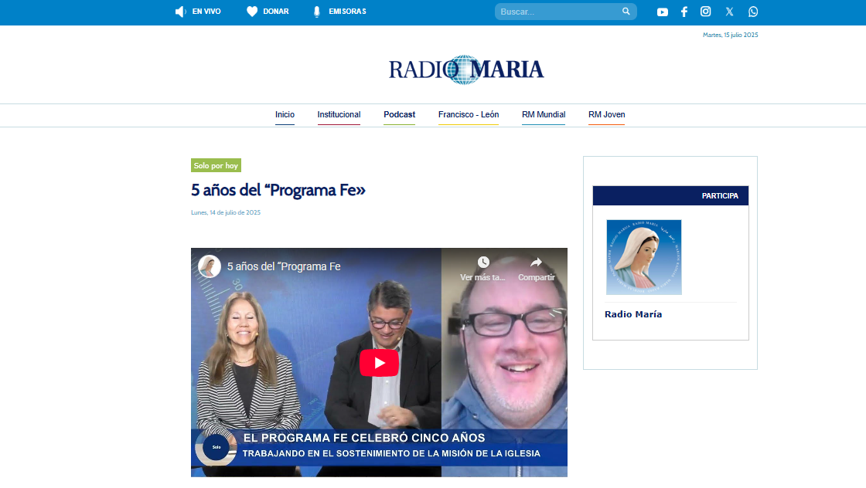Viewport: 866px width, 488px height.
Task: Click the EMISORAS microphone icon
Action: pos(317,12)
